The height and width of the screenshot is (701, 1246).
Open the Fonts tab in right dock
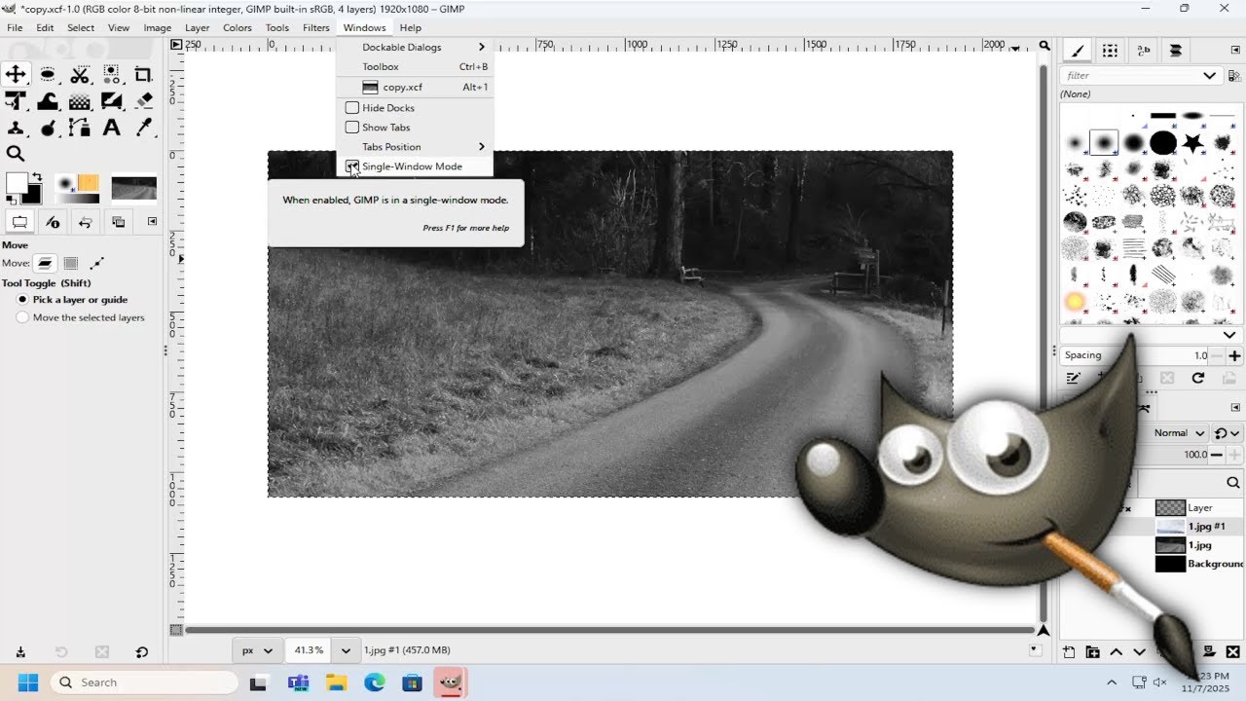[1144, 51]
